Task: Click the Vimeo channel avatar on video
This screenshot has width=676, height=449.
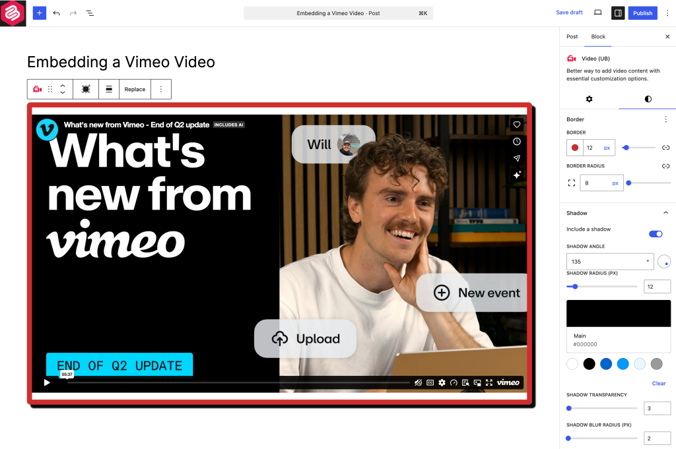Action: tap(47, 130)
